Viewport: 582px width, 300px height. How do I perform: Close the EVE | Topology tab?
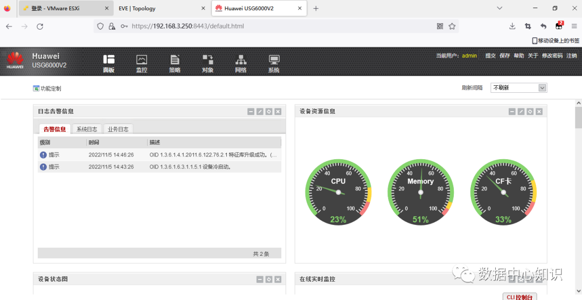click(203, 8)
